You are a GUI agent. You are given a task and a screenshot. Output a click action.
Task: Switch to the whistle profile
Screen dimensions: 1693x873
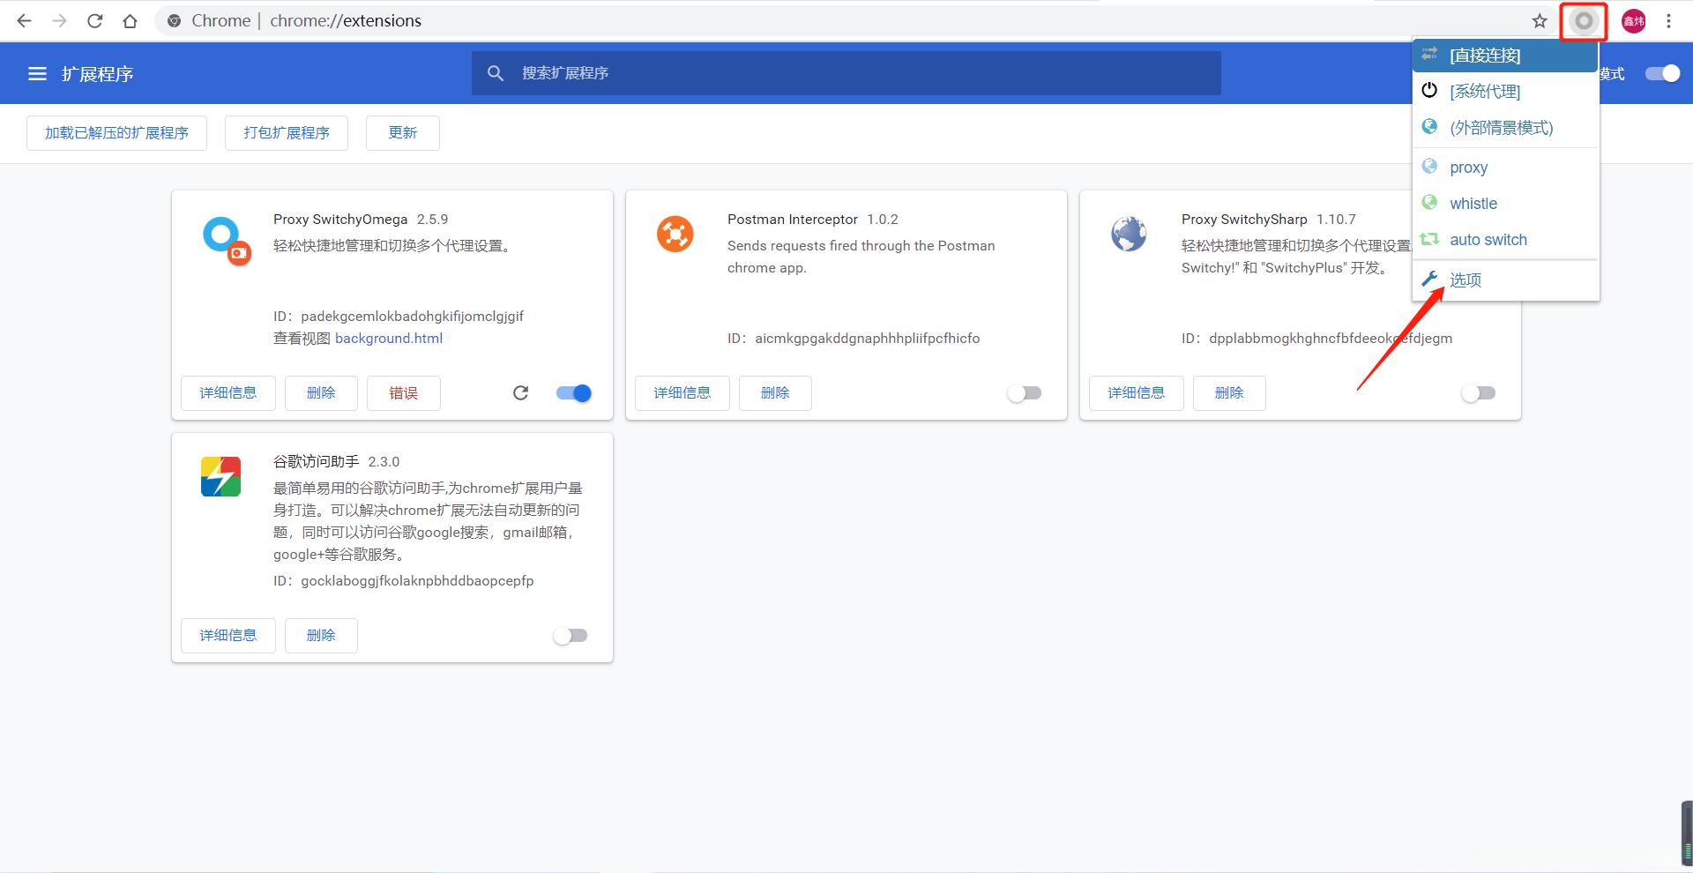pyautogui.click(x=1505, y=204)
